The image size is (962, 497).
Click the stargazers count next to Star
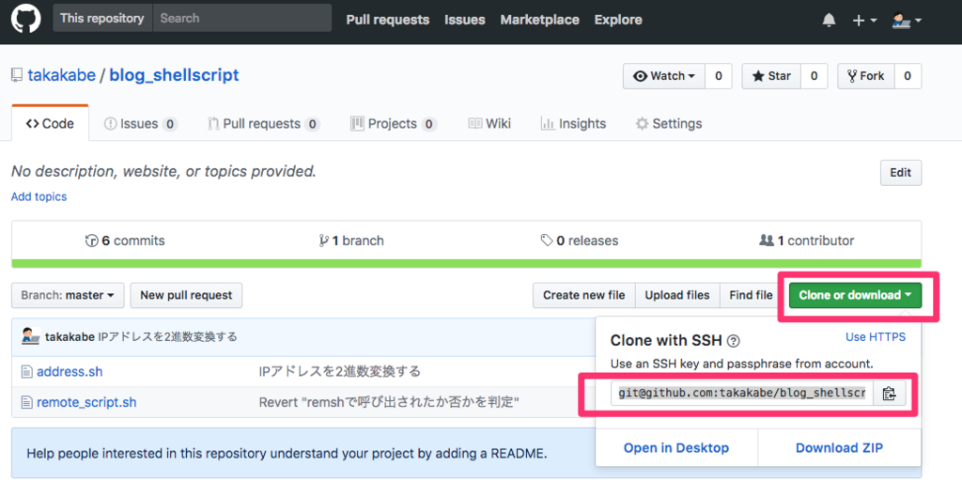pyautogui.click(x=815, y=76)
